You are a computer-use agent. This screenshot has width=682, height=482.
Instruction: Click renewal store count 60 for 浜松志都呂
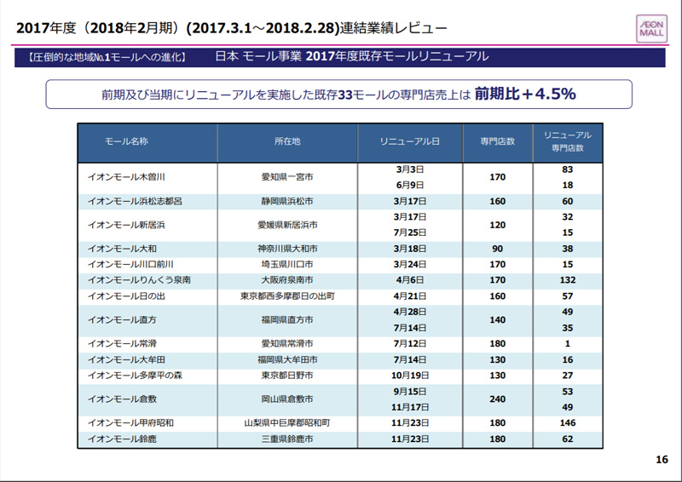click(x=567, y=201)
